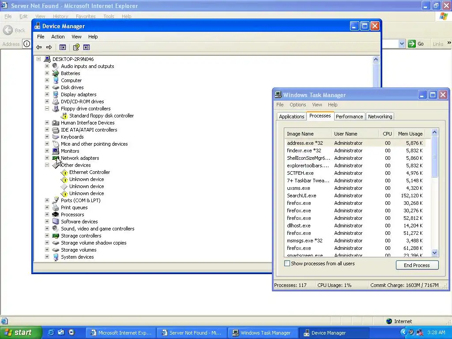Click the Keyboards category icon
This screenshot has width=452, height=339.
[x=56, y=137]
